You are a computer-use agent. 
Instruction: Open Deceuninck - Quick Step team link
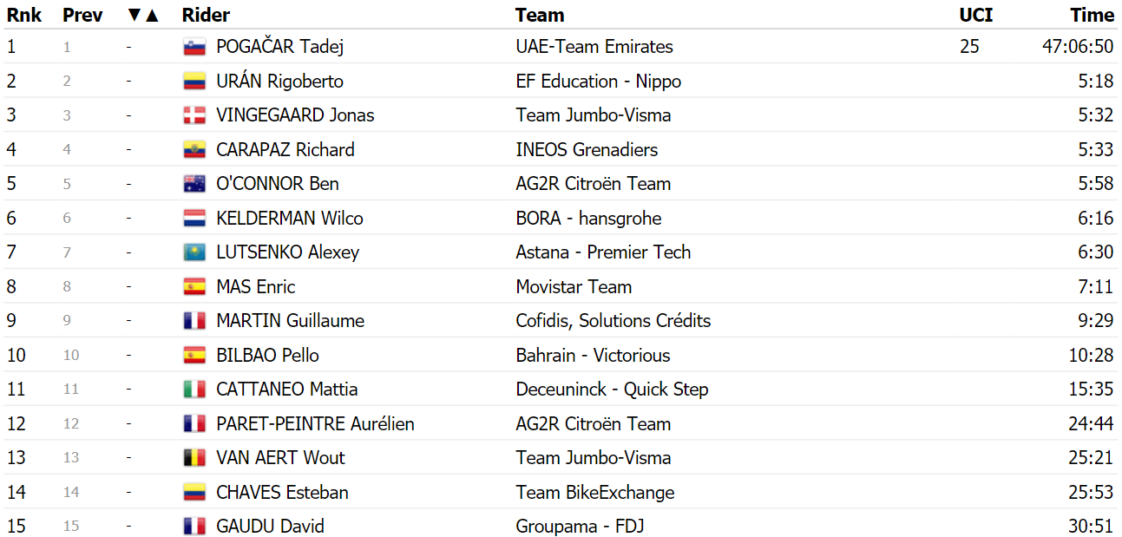click(x=612, y=390)
